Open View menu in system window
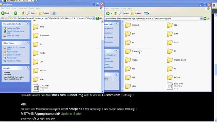217x122 pixels. [14, 8]
